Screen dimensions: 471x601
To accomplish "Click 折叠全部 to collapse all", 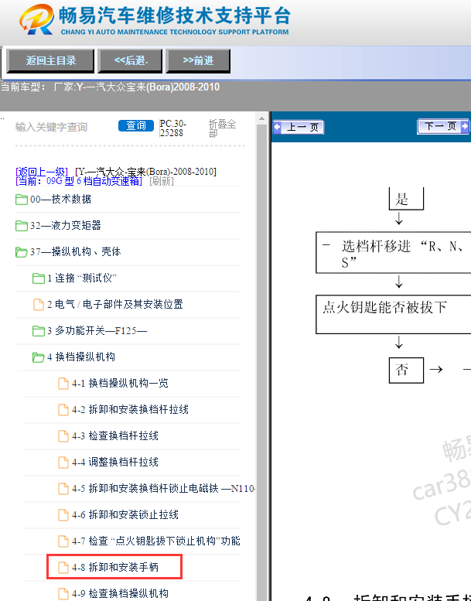I will click(222, 128).
